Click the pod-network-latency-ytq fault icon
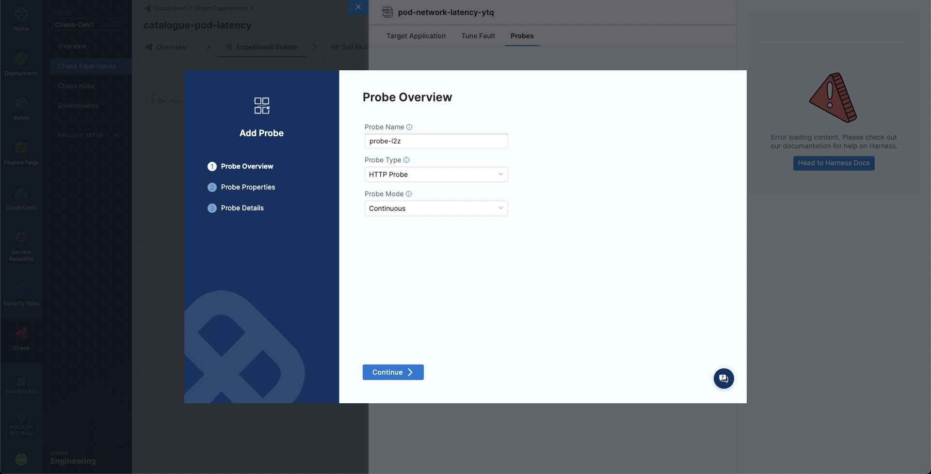This screenshot has width=931, height=474. click(387, 12)
